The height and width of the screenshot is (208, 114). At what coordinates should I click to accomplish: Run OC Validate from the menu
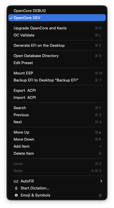click(x=57, y=35)
